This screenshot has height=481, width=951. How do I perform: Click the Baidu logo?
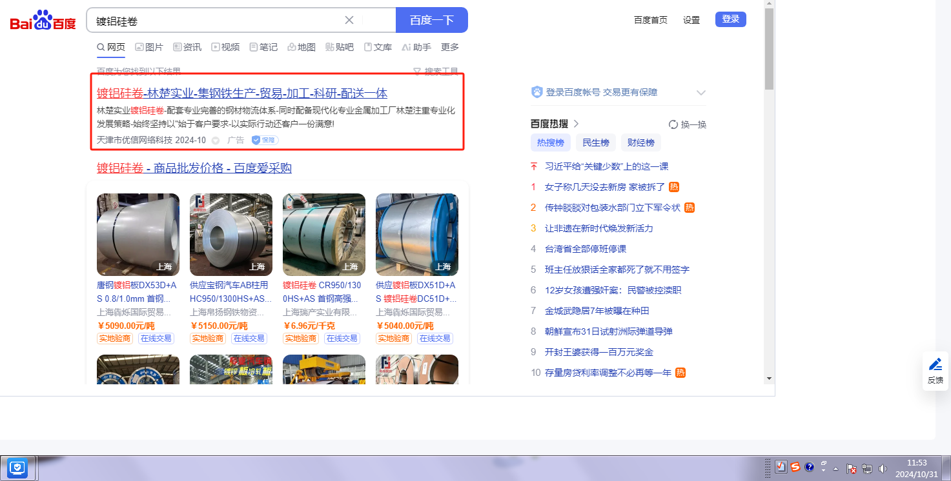tap(43, 21)
